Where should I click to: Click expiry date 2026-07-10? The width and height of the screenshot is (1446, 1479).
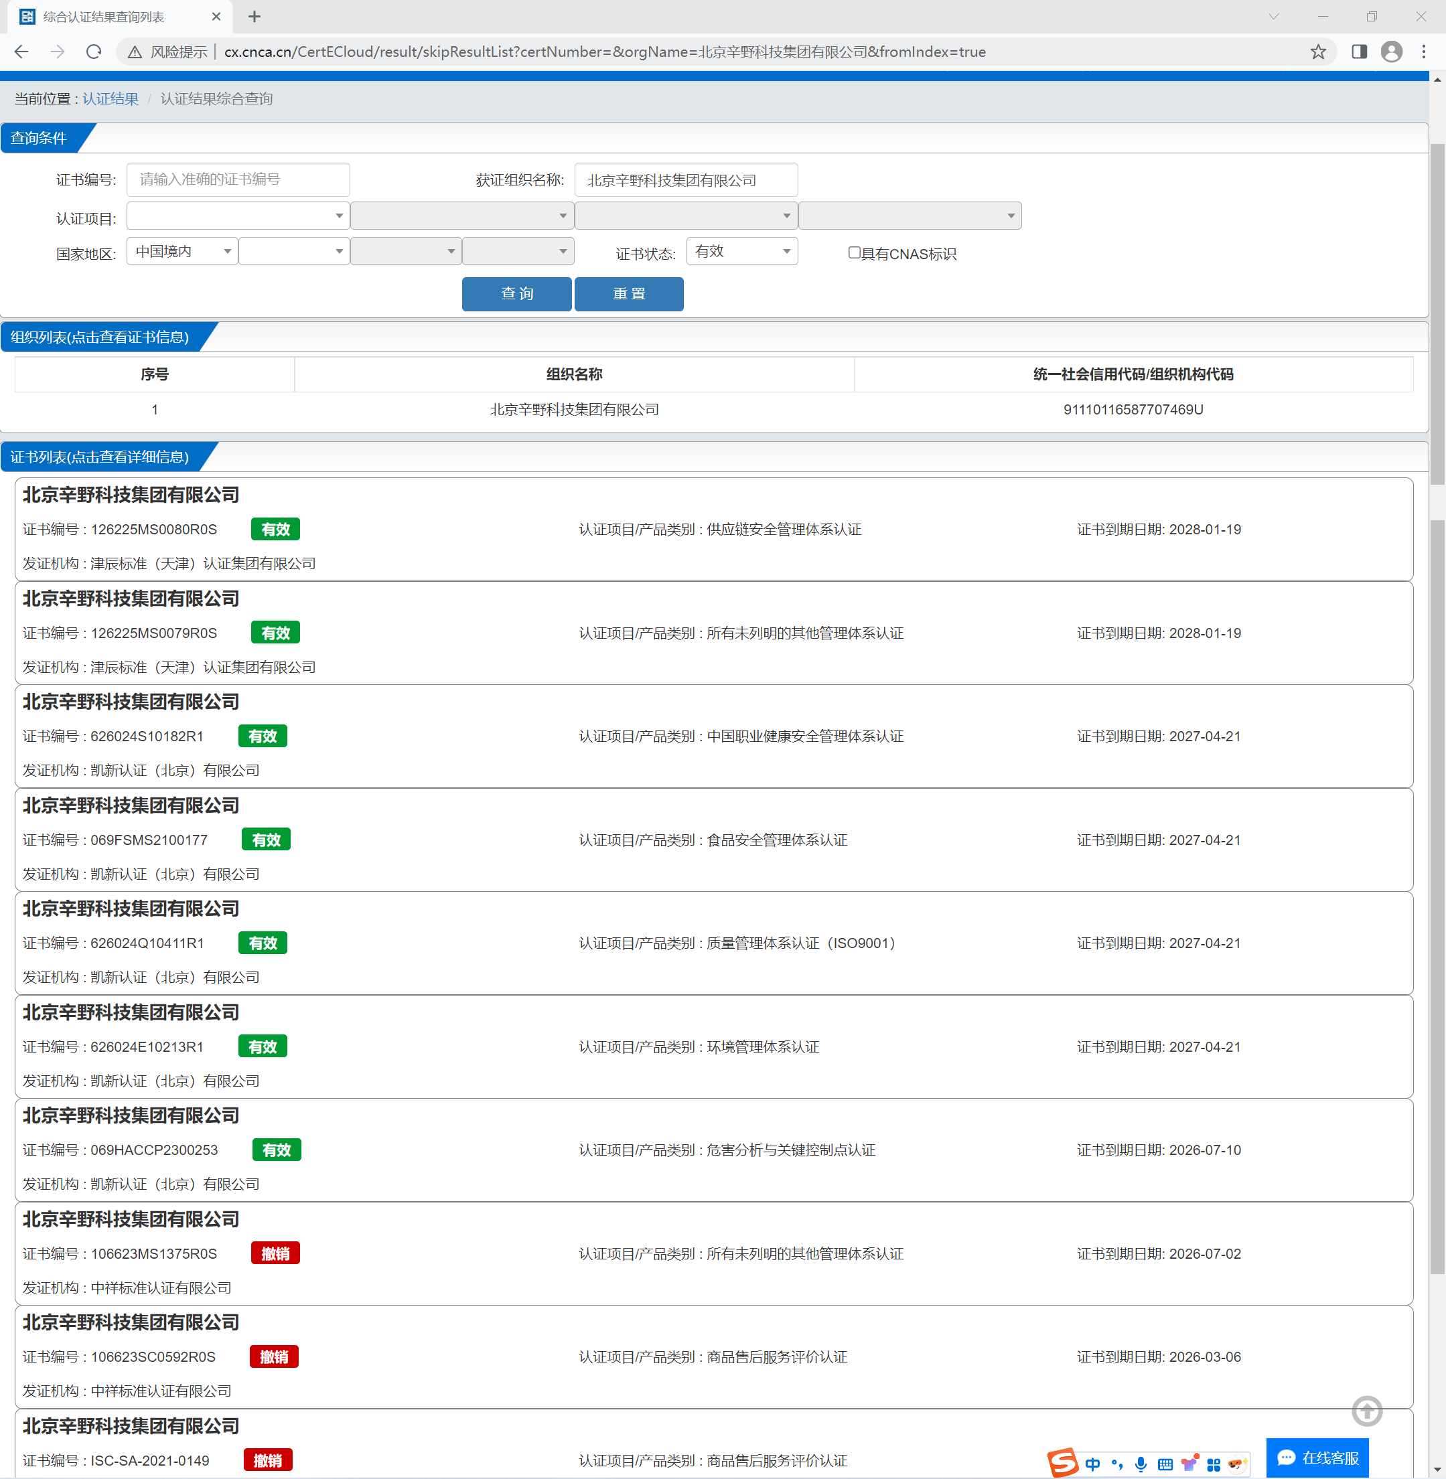coord(1204,1150)
